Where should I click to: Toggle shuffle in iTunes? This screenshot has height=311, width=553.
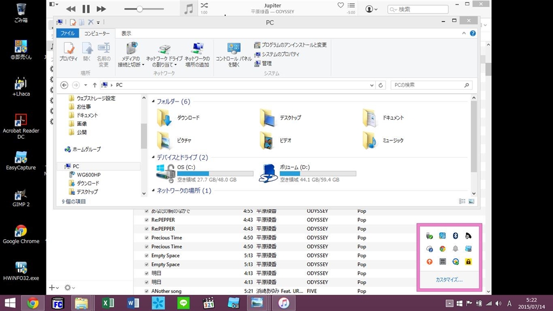pos(204,5)
